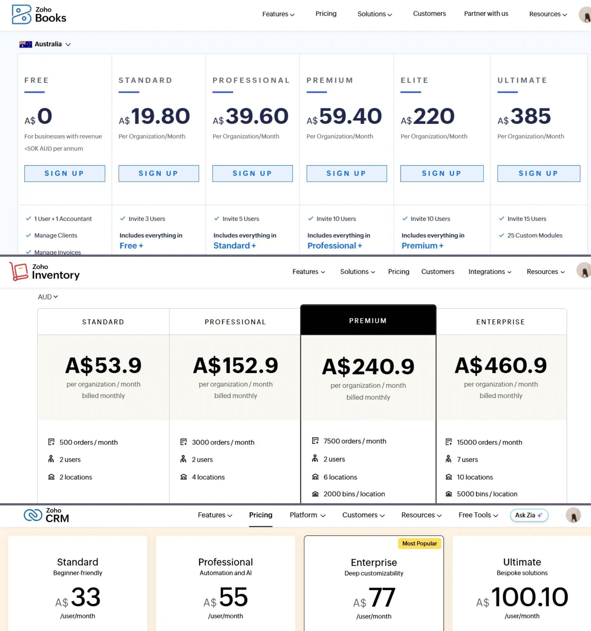Expand the Integrations menu in Zoho Inventory
The width and height of the screenshot is (591, 631).
pyautogui.click(x=489, y=271)
